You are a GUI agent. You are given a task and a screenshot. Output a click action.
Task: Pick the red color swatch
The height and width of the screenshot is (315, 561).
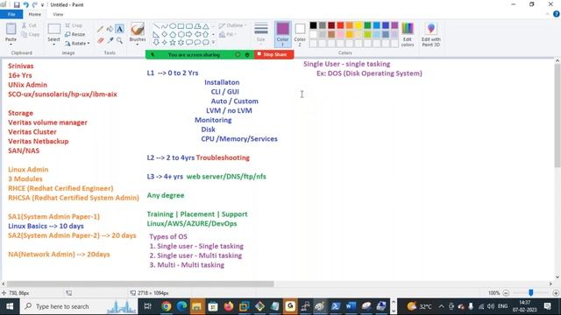[340, 25]
